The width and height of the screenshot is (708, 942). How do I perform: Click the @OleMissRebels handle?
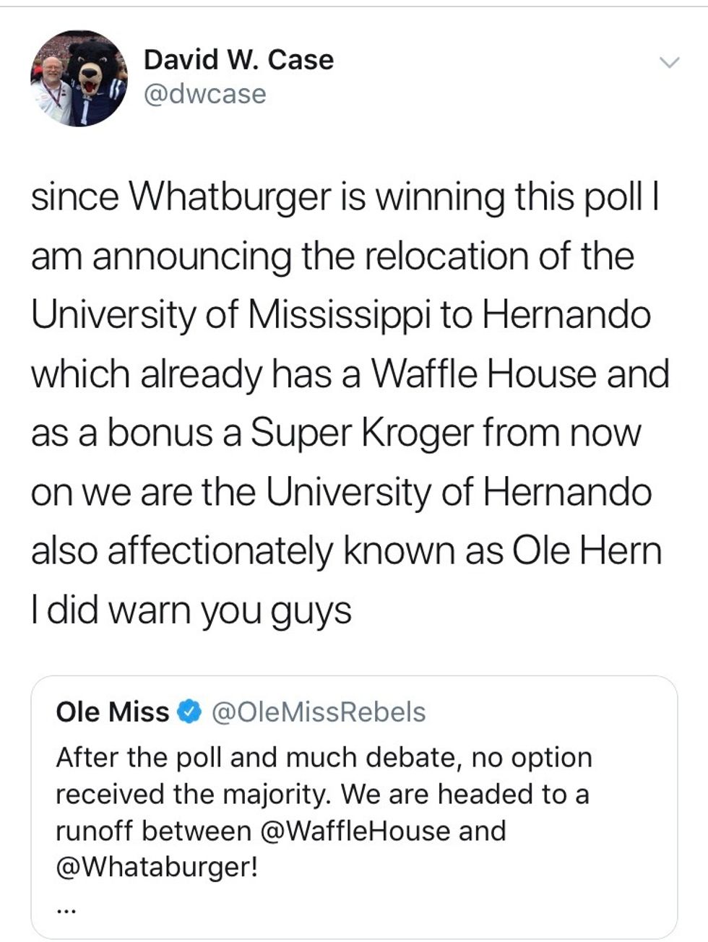[319, 712]
